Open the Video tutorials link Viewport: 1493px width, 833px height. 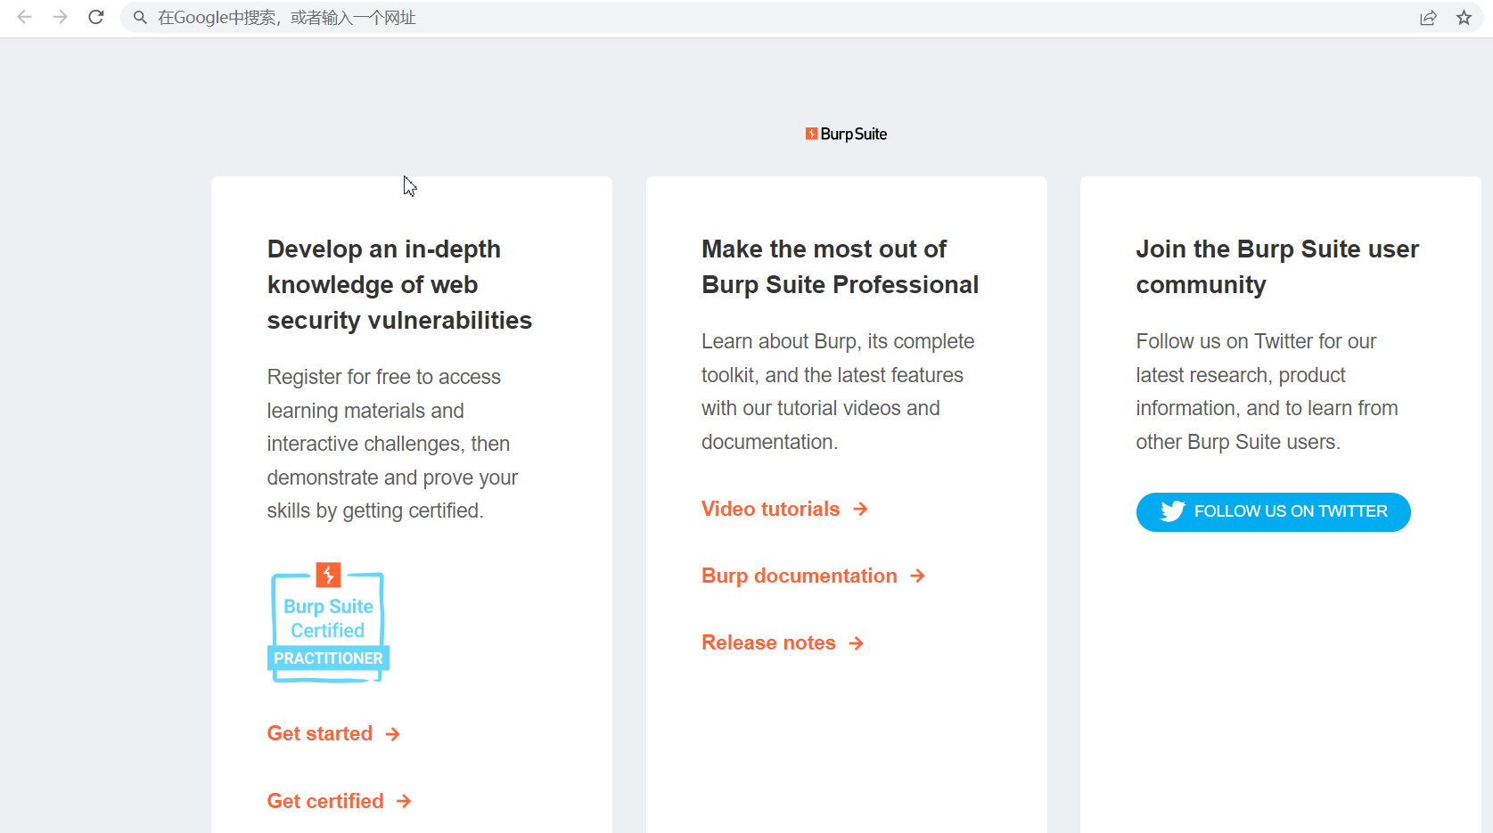coord(770,509)
